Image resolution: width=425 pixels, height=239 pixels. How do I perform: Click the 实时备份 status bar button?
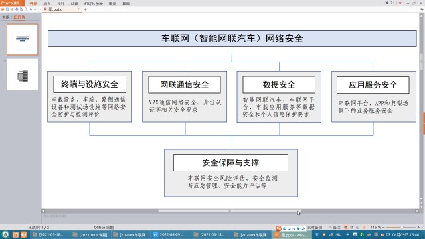(x=315, y=227)
